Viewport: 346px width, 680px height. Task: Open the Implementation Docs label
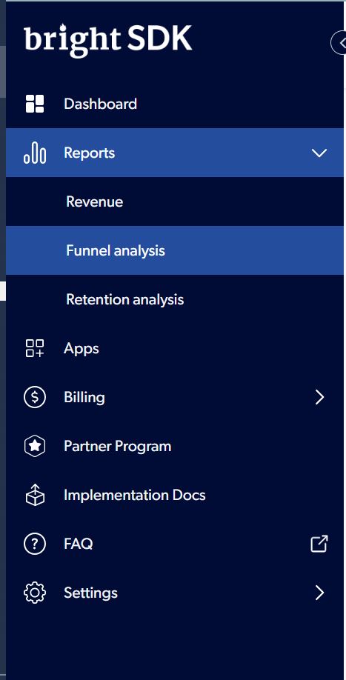134,496
